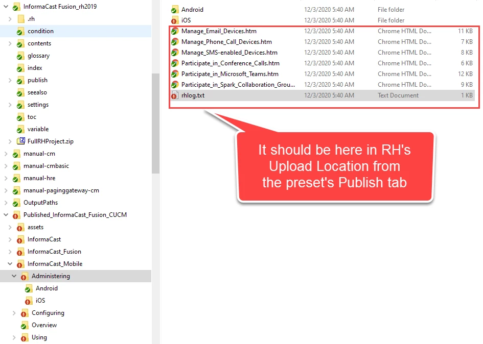Select the contents folder in tree
483x344 pixels.
[39, 43]
